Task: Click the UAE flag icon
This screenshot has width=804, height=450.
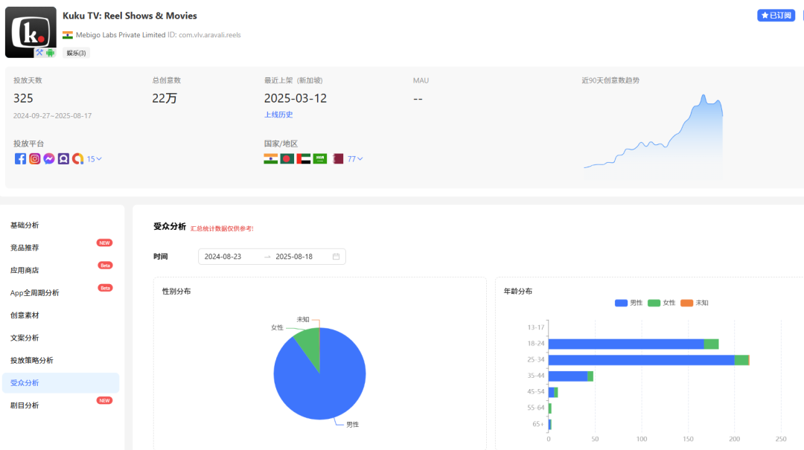Action: pos(304,159)
